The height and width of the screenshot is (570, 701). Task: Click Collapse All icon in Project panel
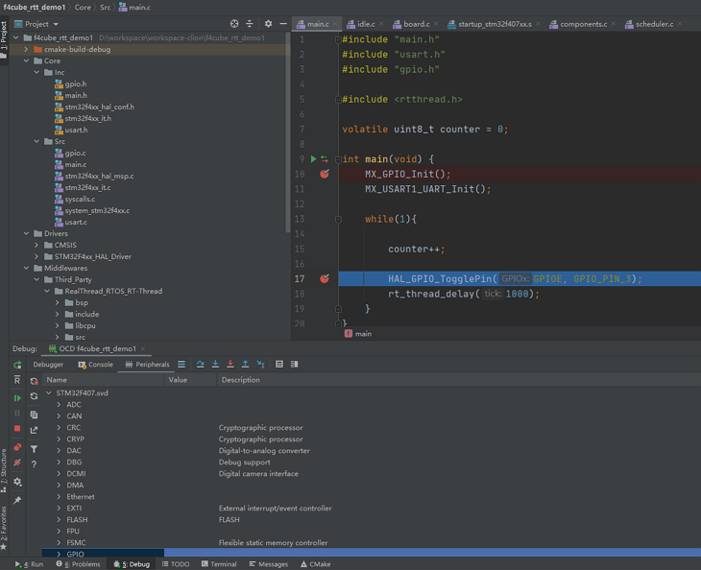click(250, 24)
